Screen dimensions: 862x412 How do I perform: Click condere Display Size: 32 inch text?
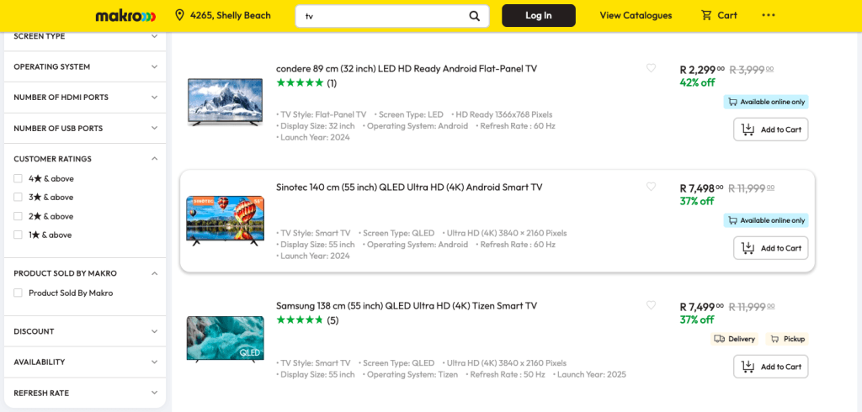[x=317, y=126]
